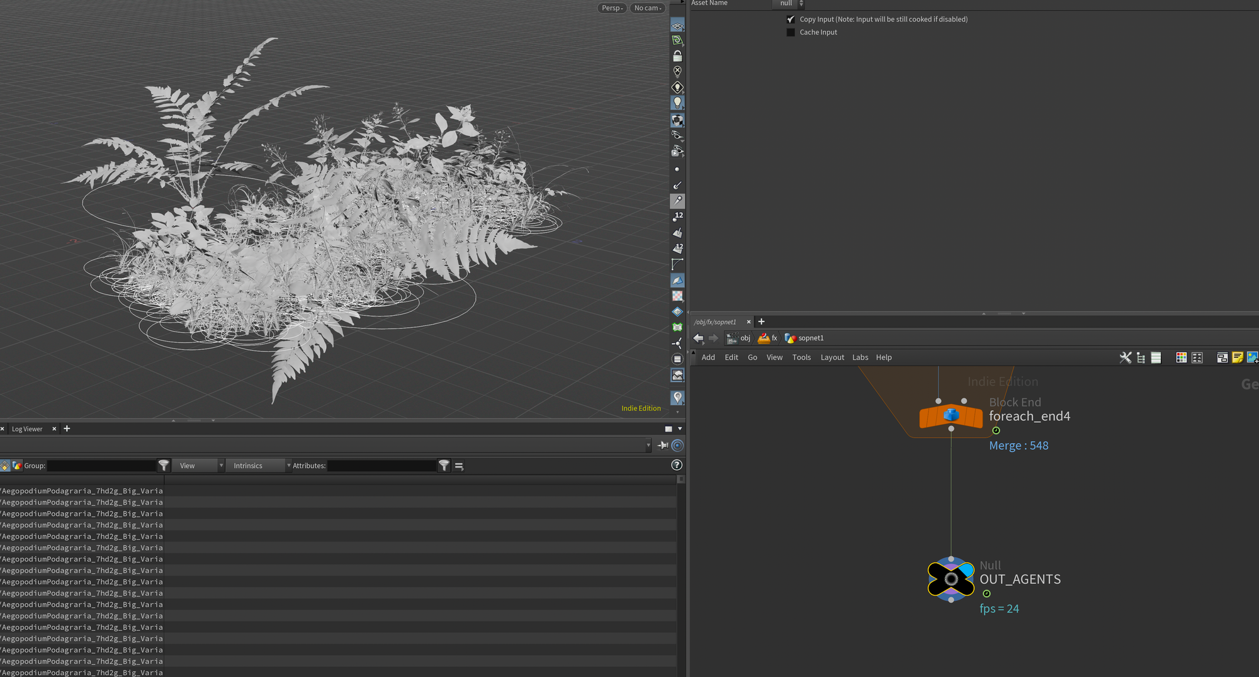Toggle the pin icon in spreadsheet path bar
The width and height of the screenshot is (1259, 677).
[x=663, y=445]
